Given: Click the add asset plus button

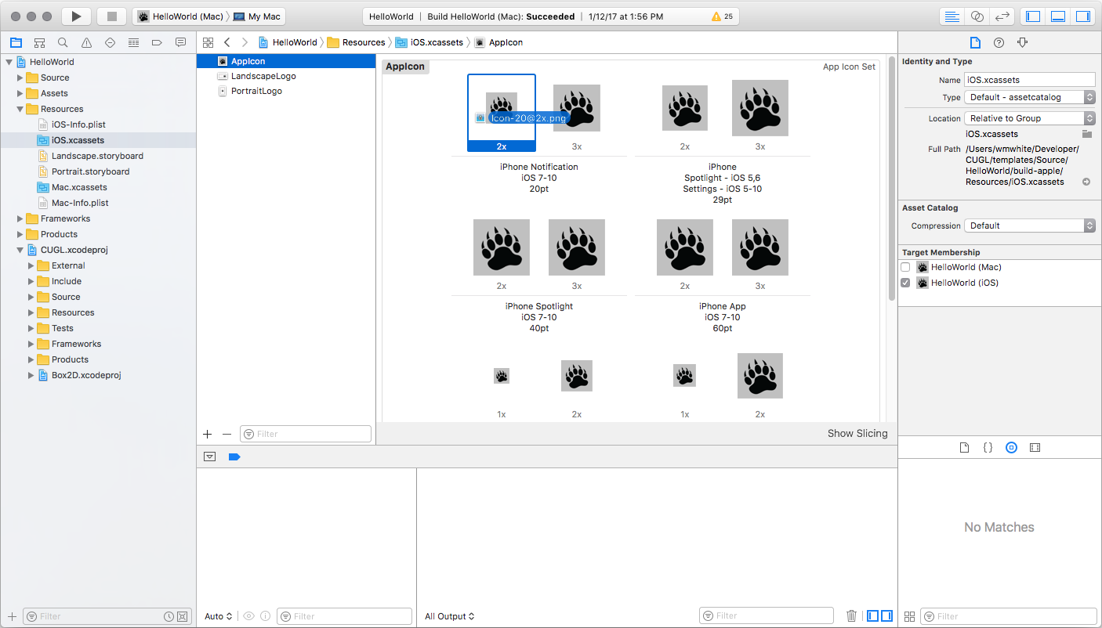Looking at the screenshot, I should (x=208, y=434).
